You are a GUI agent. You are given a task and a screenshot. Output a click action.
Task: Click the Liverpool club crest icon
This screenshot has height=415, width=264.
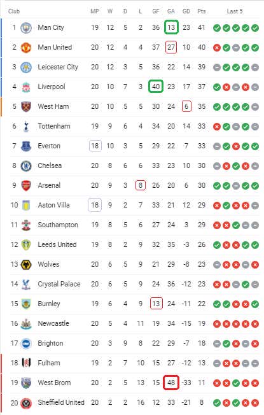click(x=26, y=87)
